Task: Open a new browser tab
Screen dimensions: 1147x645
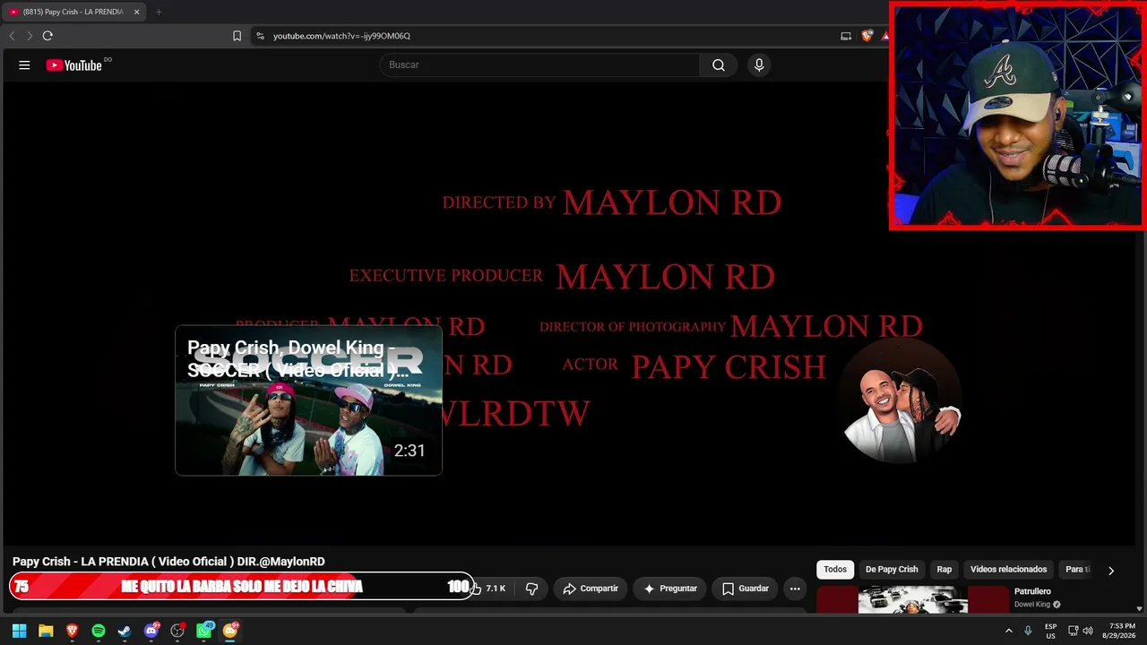Action: click(x=159, y=12)
